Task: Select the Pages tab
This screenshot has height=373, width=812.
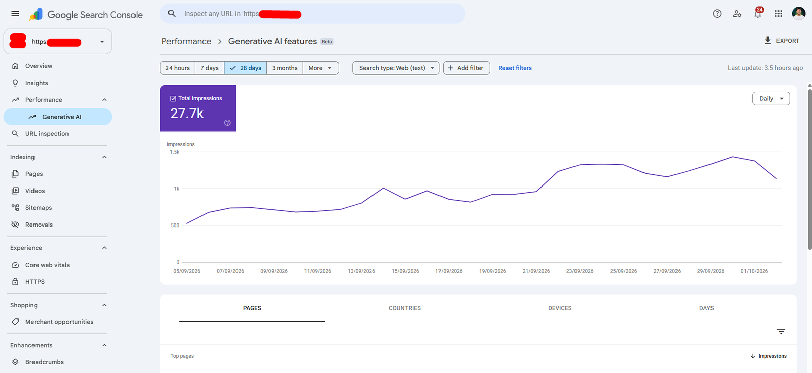Action: click(252, 308)
